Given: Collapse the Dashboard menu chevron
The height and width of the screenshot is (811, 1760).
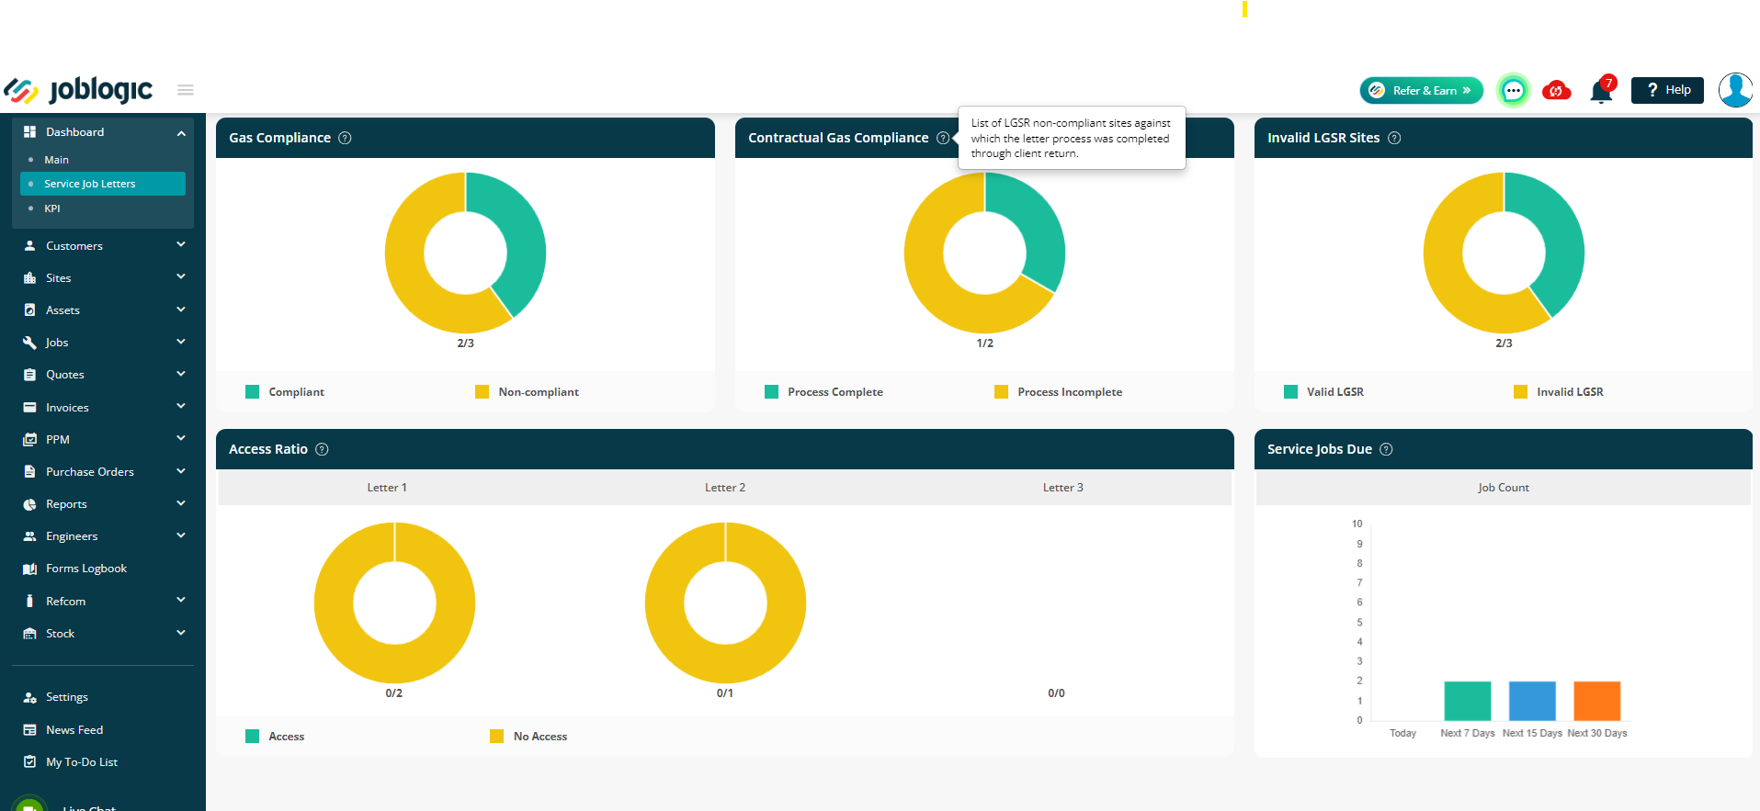Looking at the screenshot, I should coord(181,133).
